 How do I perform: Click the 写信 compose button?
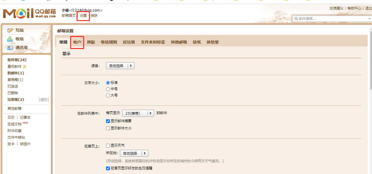pyautogui.click(x=20, y=30)
